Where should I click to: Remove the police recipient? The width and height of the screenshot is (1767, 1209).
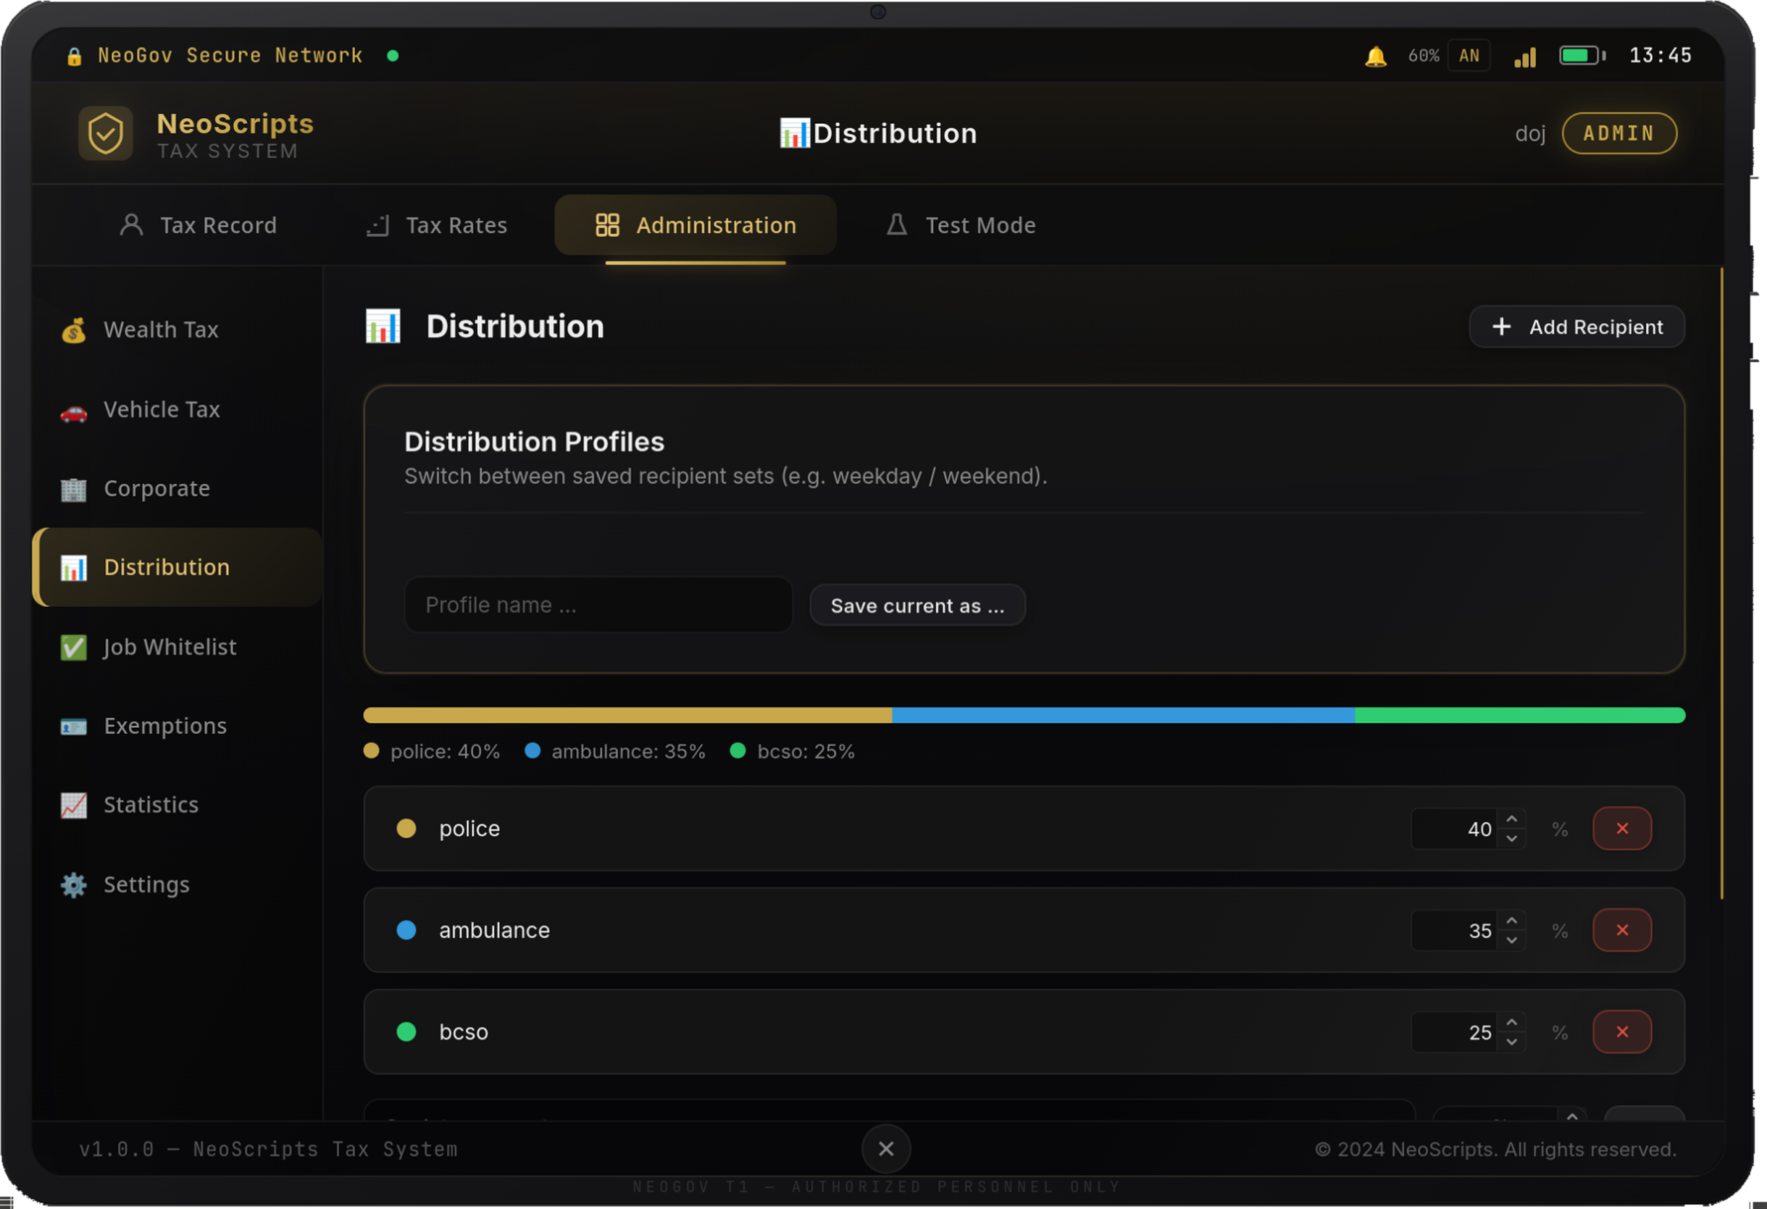[x=1622, y=828]
